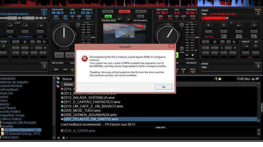
Task: Click deck 2 KEY knob
Action: click(256, 47)
